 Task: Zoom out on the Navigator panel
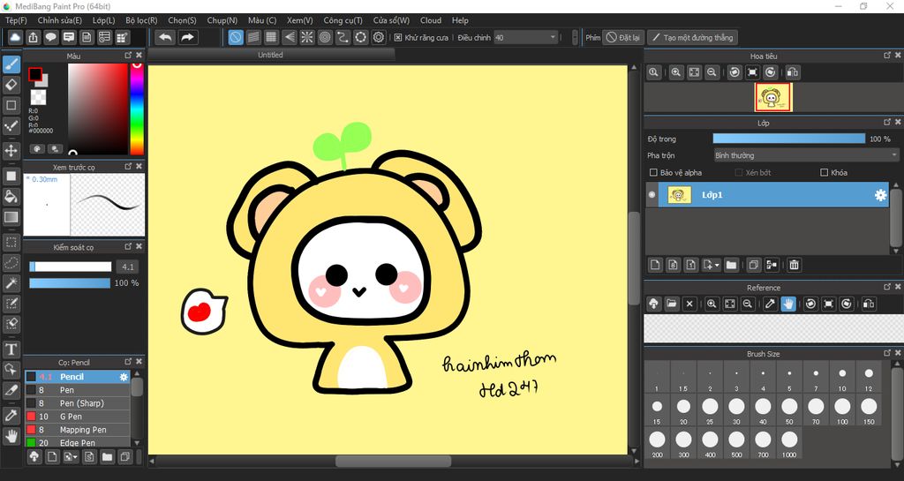coord(712,72)
